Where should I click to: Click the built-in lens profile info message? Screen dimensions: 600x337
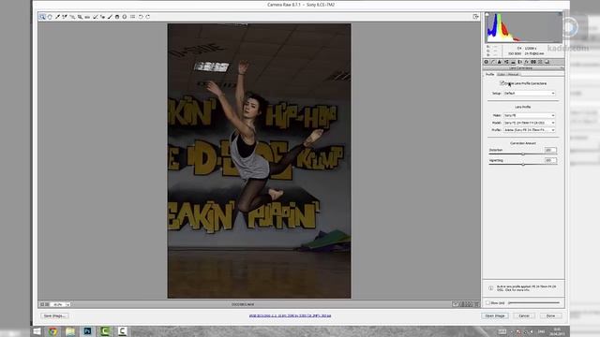pos(526,288)
